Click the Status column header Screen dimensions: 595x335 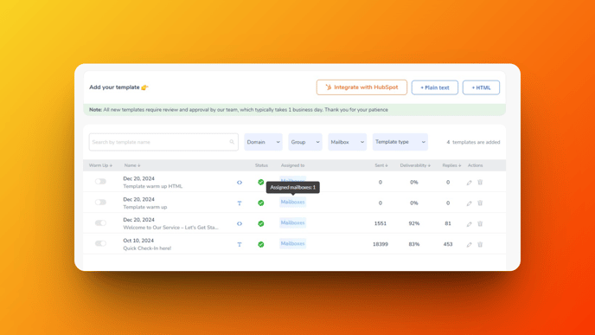261,165
